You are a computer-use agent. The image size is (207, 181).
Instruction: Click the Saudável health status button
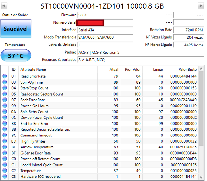tap(16, 29)
